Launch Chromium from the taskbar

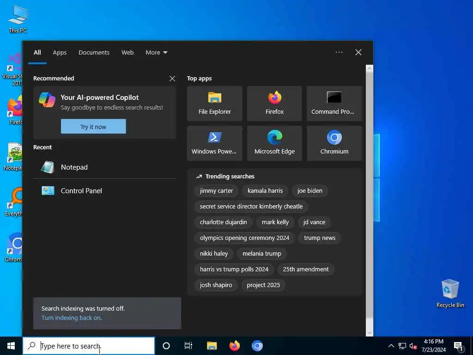coord(257,346)
